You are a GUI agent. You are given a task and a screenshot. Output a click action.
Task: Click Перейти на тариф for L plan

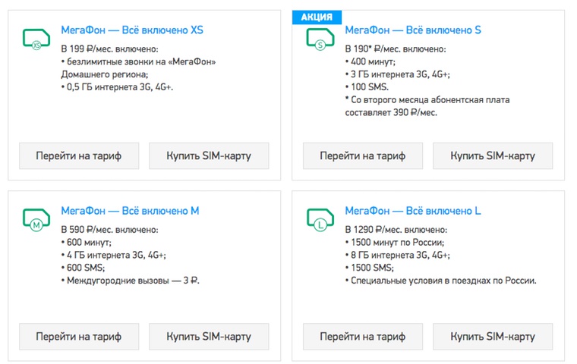tap(362, 337)
